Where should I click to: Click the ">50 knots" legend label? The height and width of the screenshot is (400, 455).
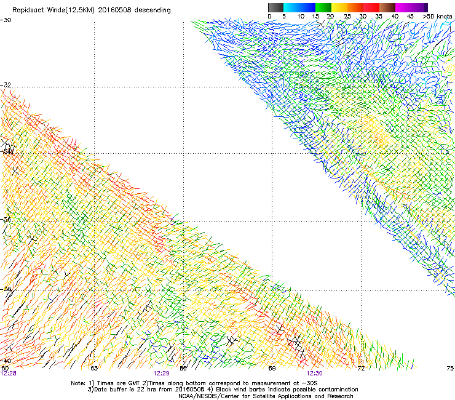click(437, 16)
